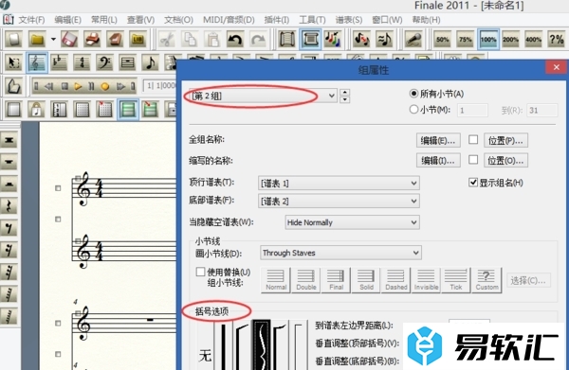Click the Stop playback button
569x370 pixels.
click(x=64, y=86)
